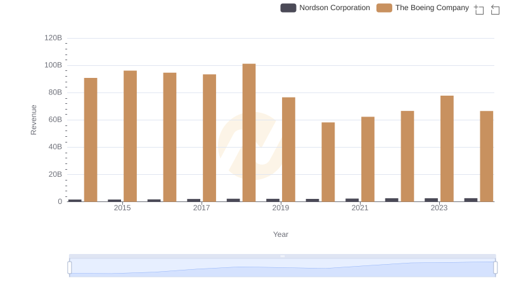Click the Year axis title

point(281,234)
